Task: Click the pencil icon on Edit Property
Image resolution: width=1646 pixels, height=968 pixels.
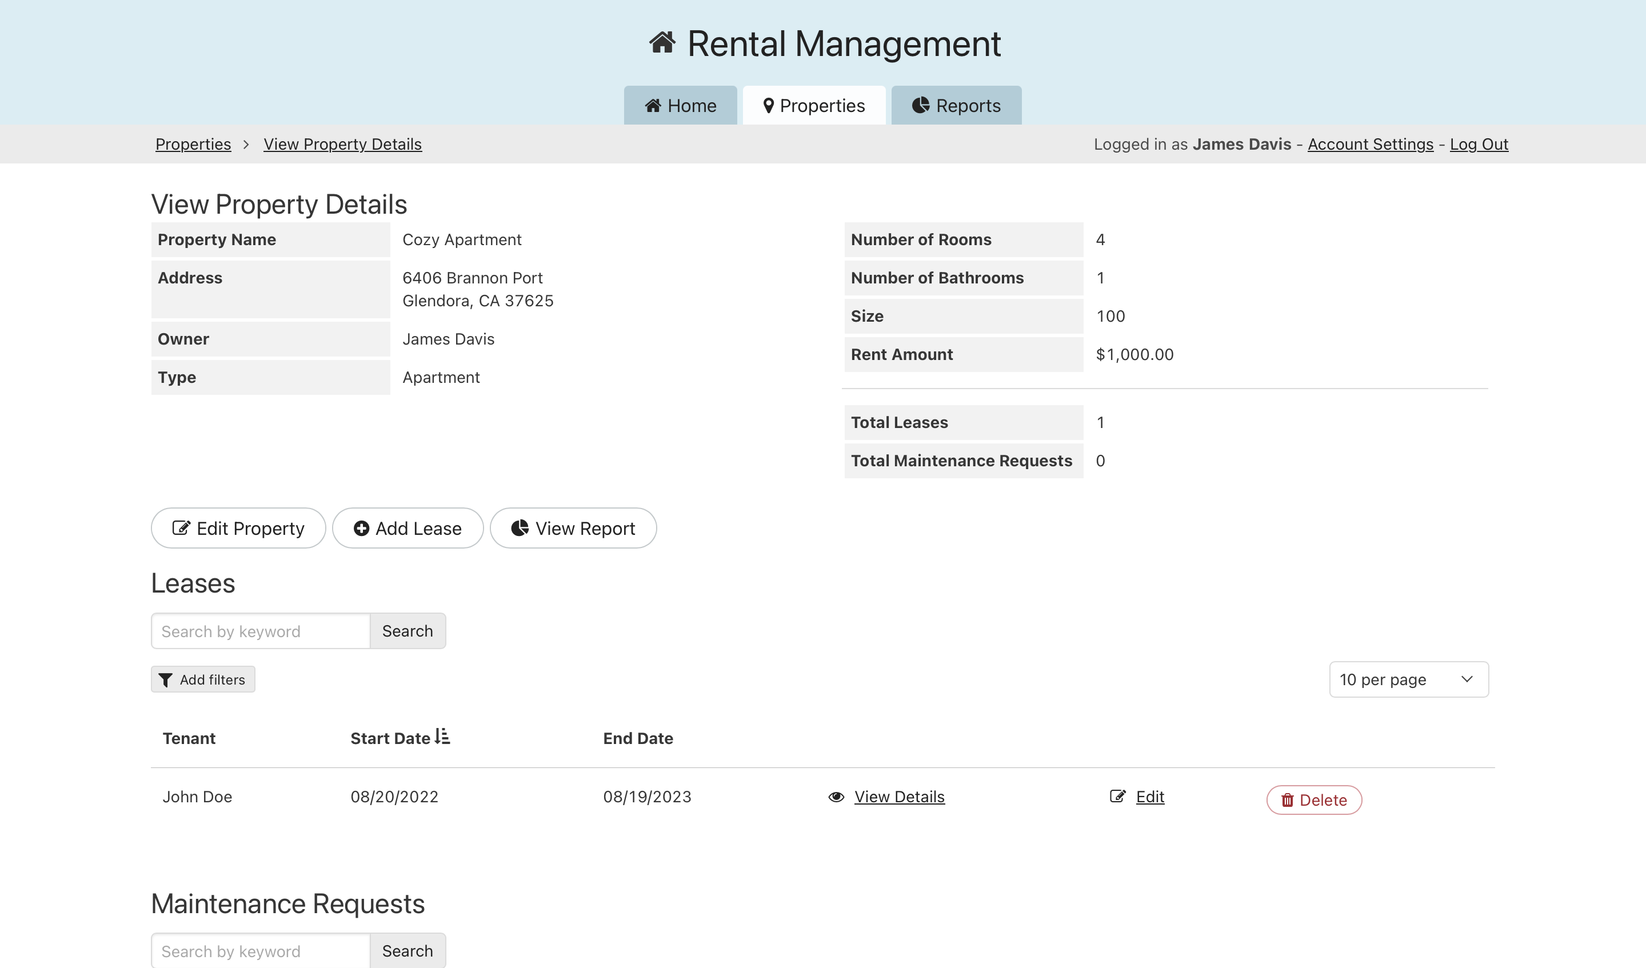Action: click(x=181, y=528)
